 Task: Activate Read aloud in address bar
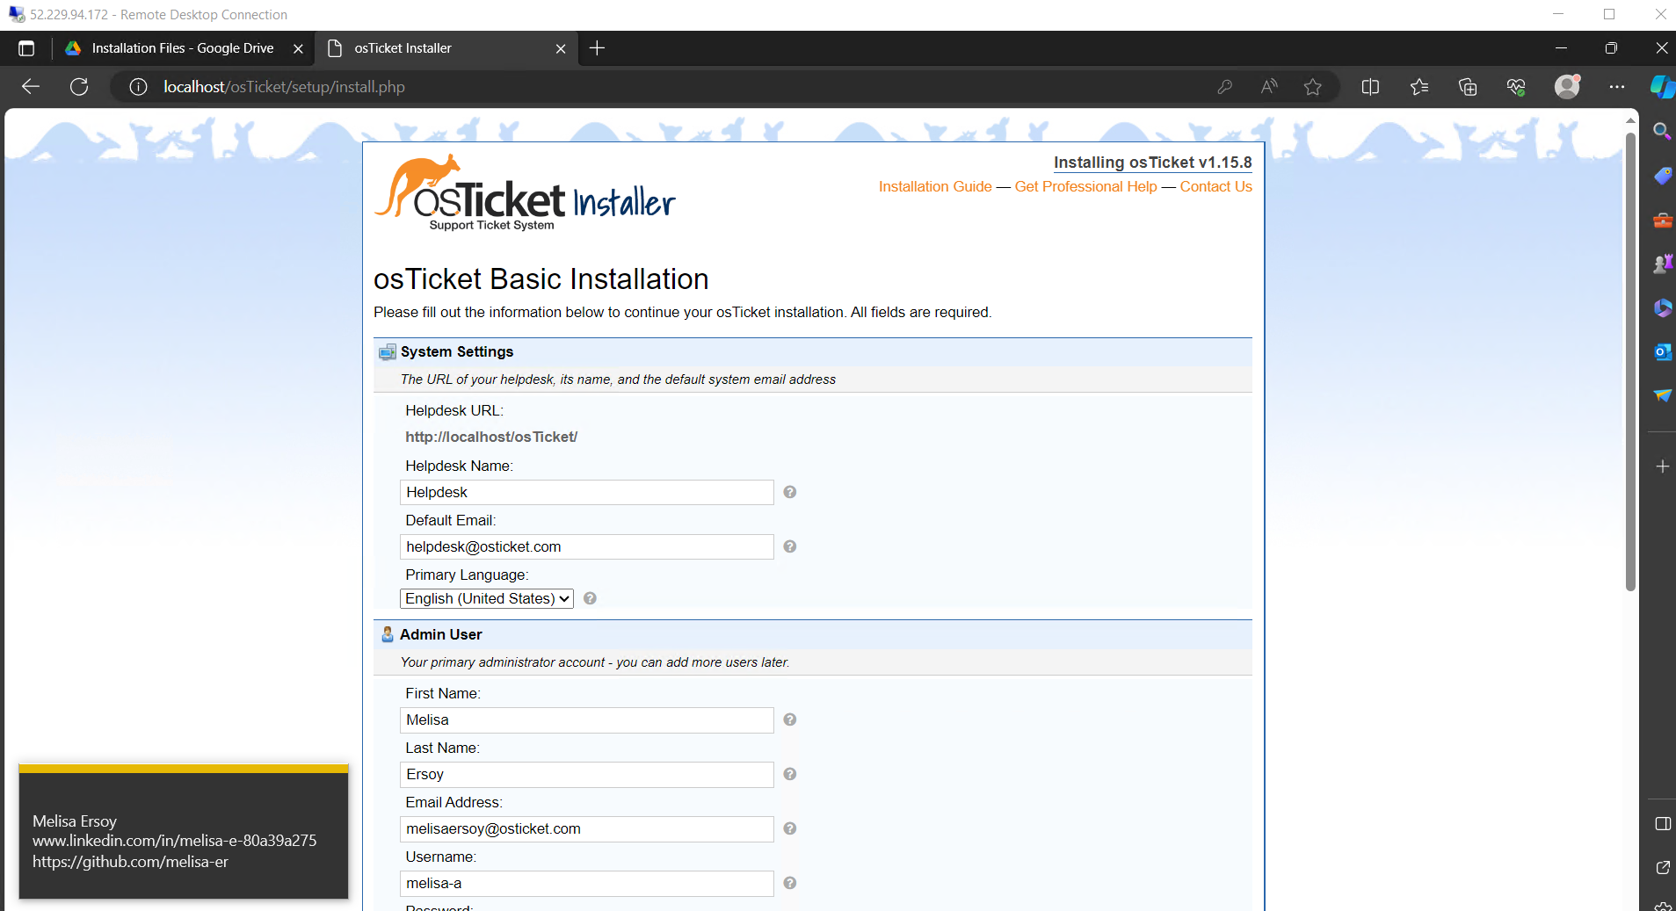coord(1268,87)
